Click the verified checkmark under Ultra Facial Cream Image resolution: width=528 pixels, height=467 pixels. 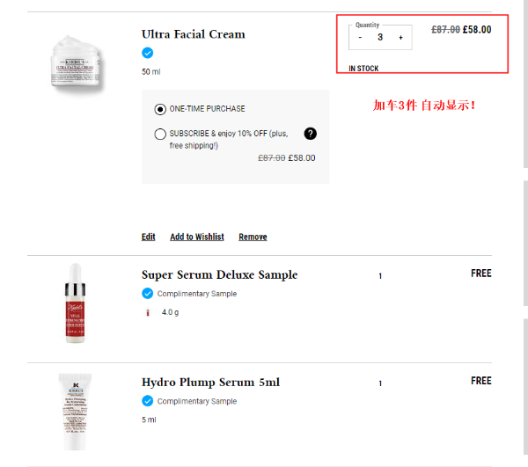tap(147, 53)
